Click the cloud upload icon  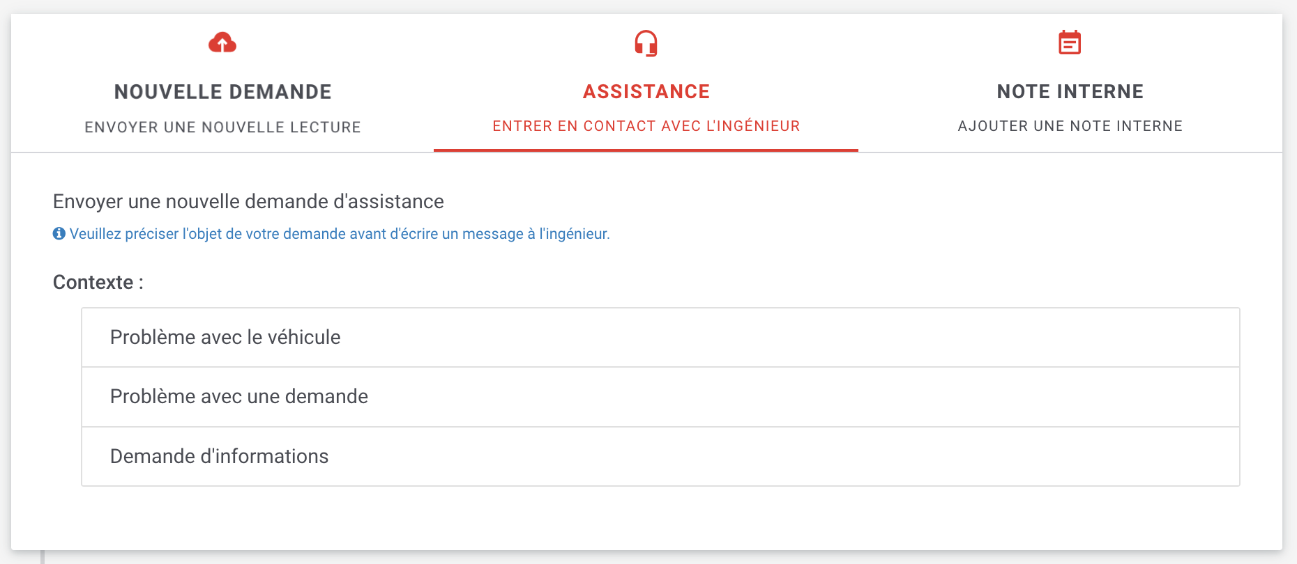pos(222,43)
